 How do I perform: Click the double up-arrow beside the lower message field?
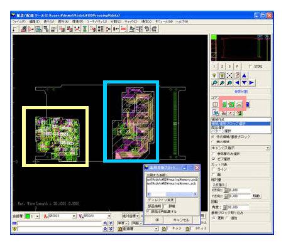point(105,229)
